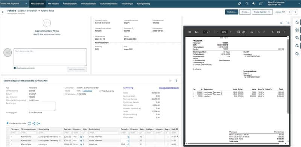This screenshot has height=147, width=301.
Task: Go back using the arrow beside Faktura title
Action: coord(3,12)
